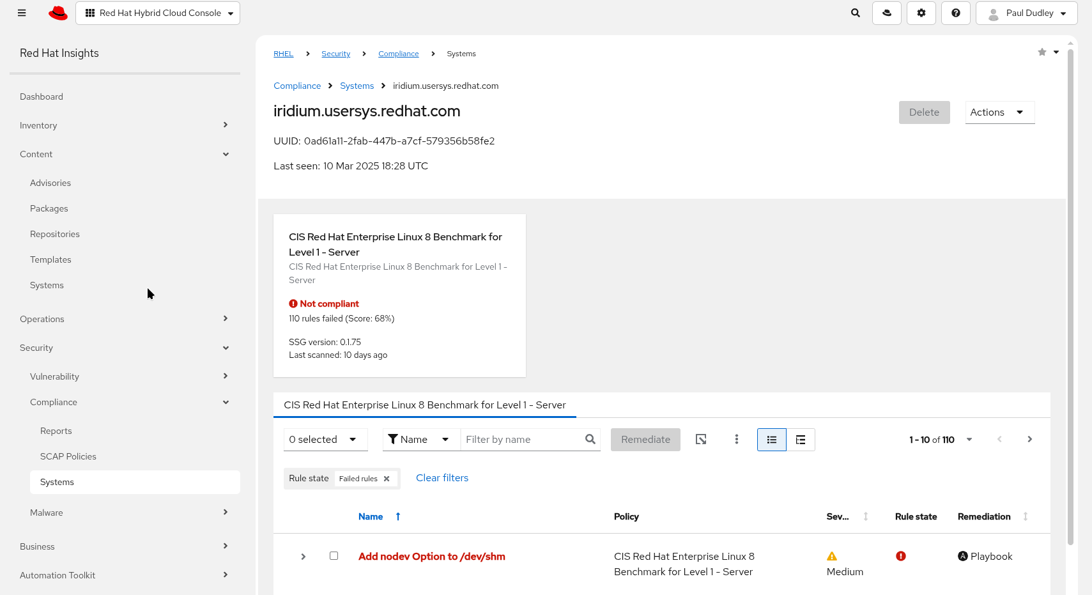
Task: Open the Name filter type dropdown
Action: [422, 440]
